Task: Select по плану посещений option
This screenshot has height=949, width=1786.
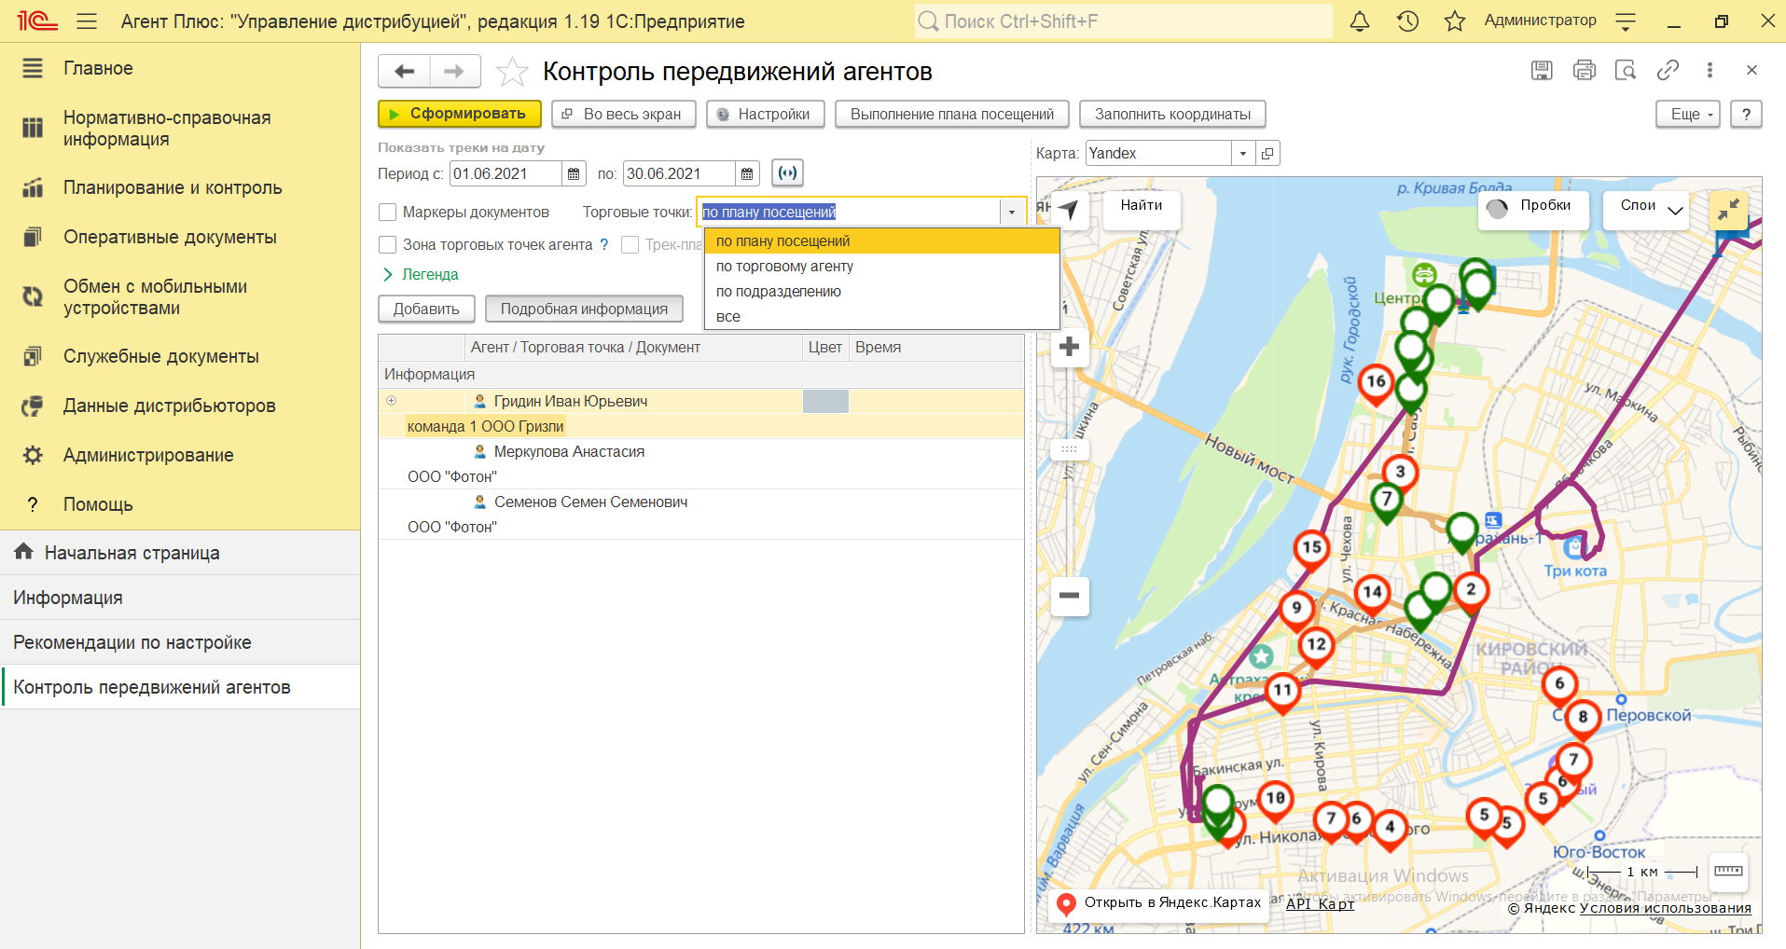Action: click(882, 241)
